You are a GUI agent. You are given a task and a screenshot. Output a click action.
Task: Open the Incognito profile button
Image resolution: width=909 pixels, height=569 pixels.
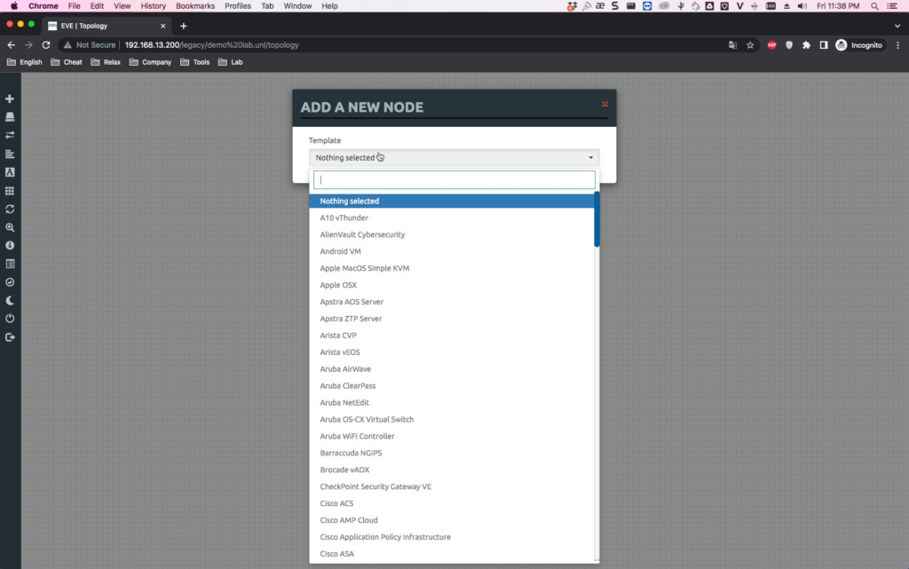point(859,45)
